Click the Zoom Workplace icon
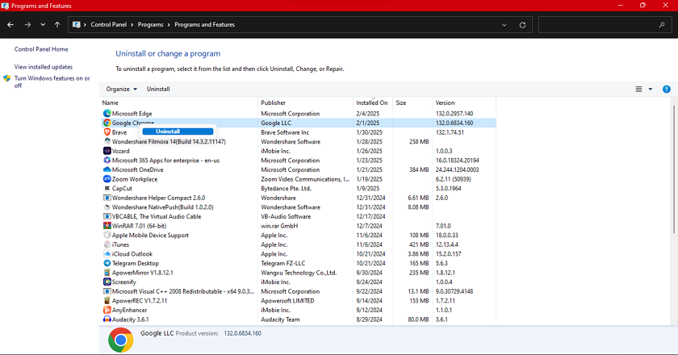The width and height of the screenshot is (678, 355). click(x=107, y=179)
